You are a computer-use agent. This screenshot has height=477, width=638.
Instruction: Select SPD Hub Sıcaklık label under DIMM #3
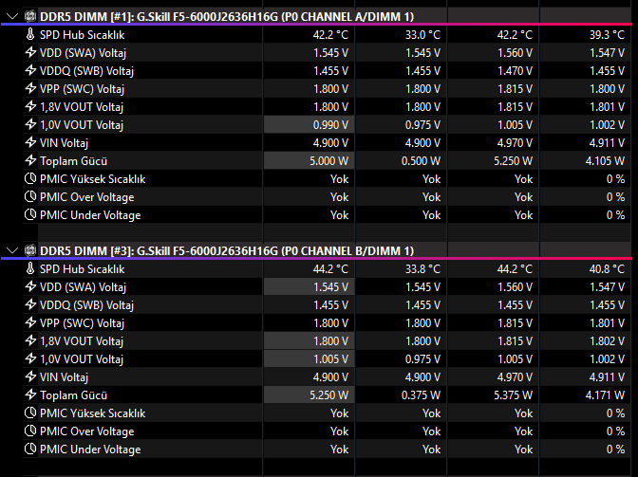pos(83,269)
